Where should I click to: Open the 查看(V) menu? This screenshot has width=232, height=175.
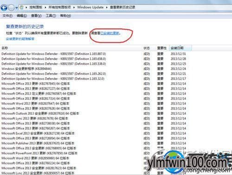tap(36, 16)
